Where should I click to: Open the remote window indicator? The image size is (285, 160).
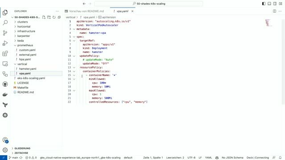click(x=4, y=158)
